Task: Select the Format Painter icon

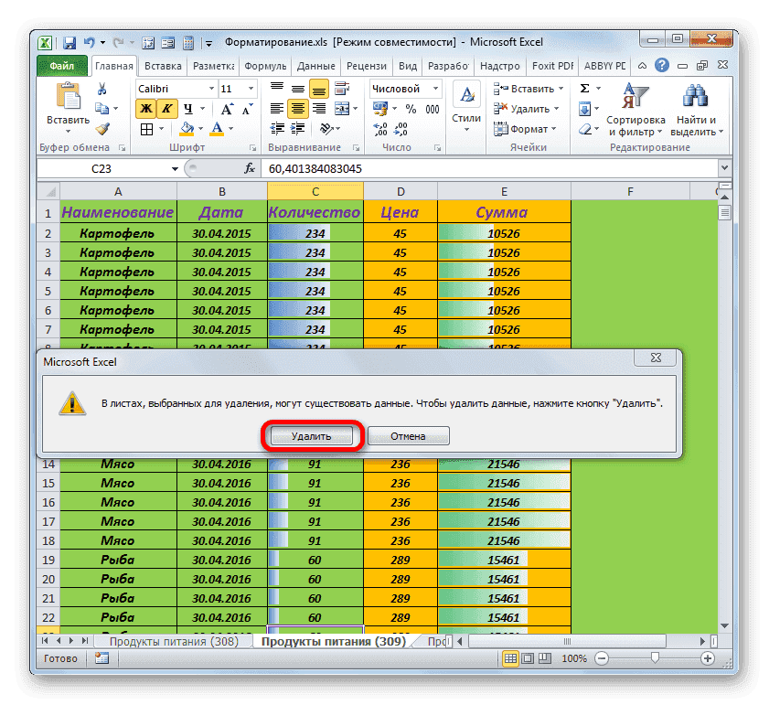Action: 101,128
